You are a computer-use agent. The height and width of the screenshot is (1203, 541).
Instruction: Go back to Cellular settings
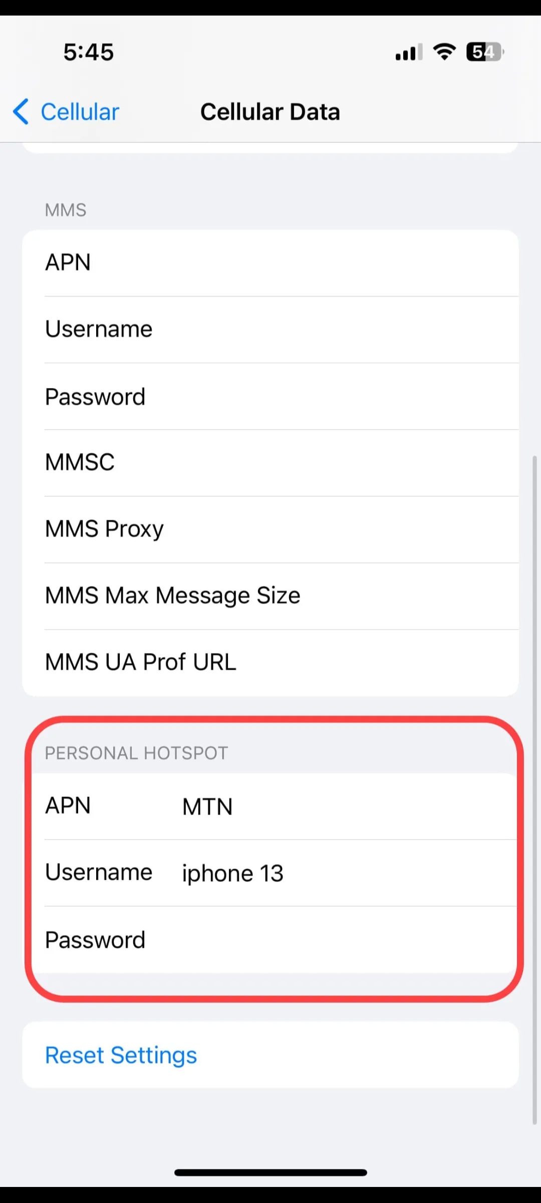tap(80, 112)
